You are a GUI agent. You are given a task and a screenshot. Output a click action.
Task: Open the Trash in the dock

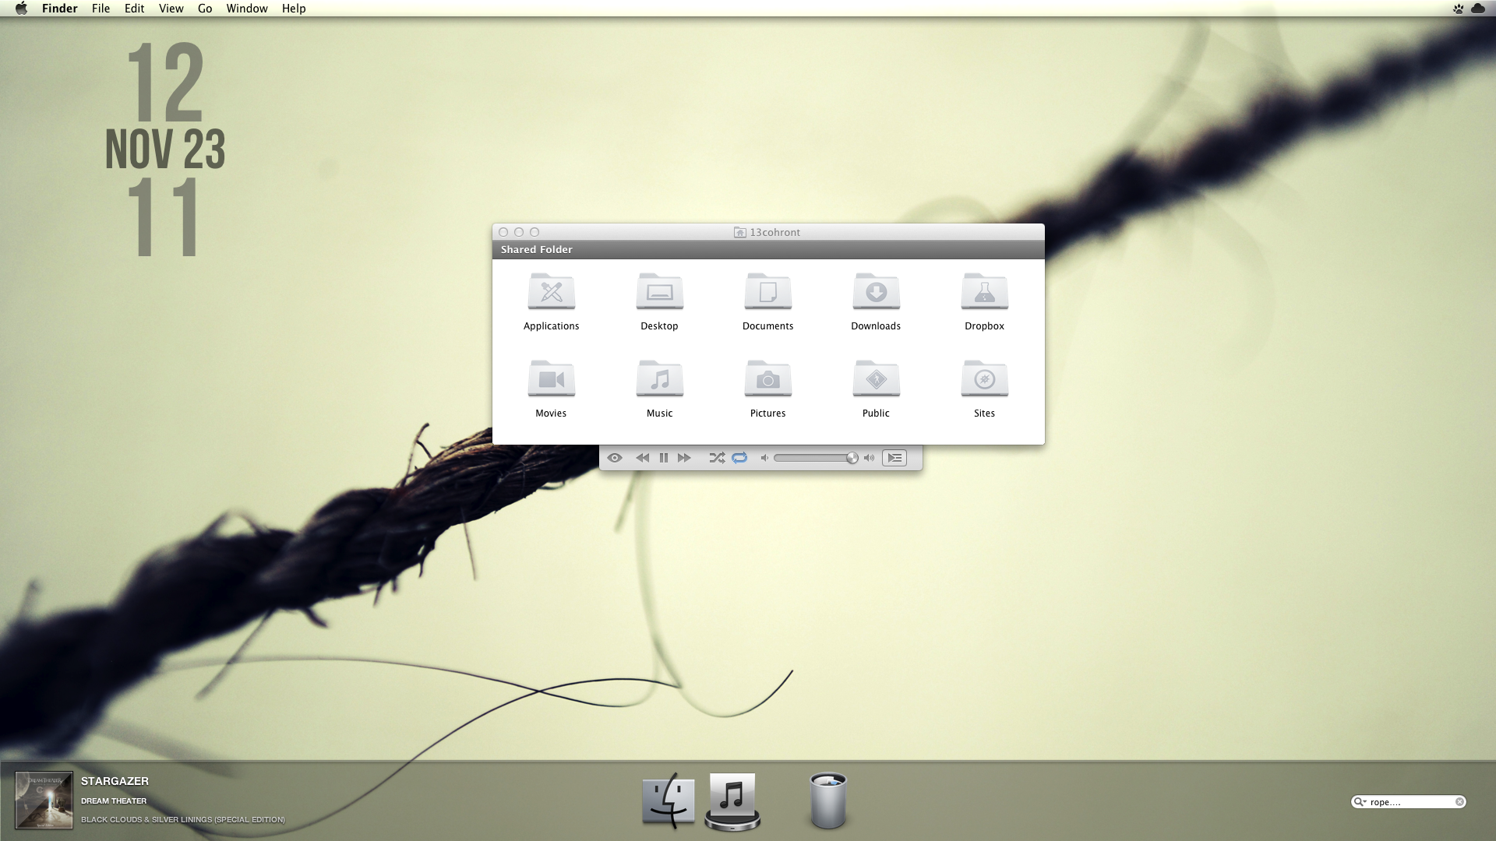point(828,801)
